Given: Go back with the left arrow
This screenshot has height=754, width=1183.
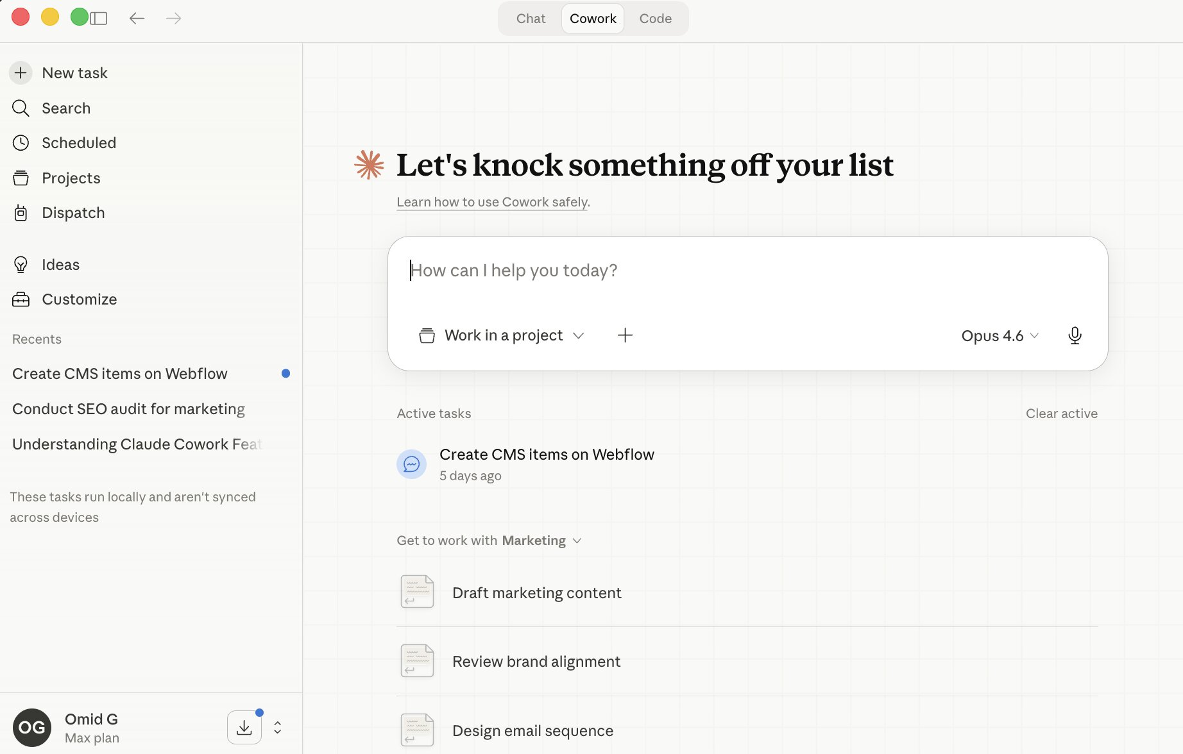Looking at the screenshot, I should (x=137, y=19).
